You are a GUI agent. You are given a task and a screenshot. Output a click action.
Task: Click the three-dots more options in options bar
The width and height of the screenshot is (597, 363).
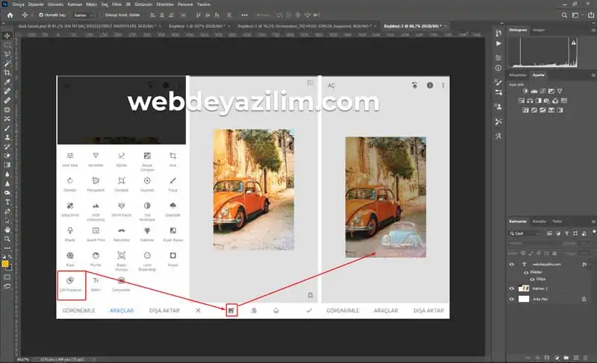[x=244, y=15]
